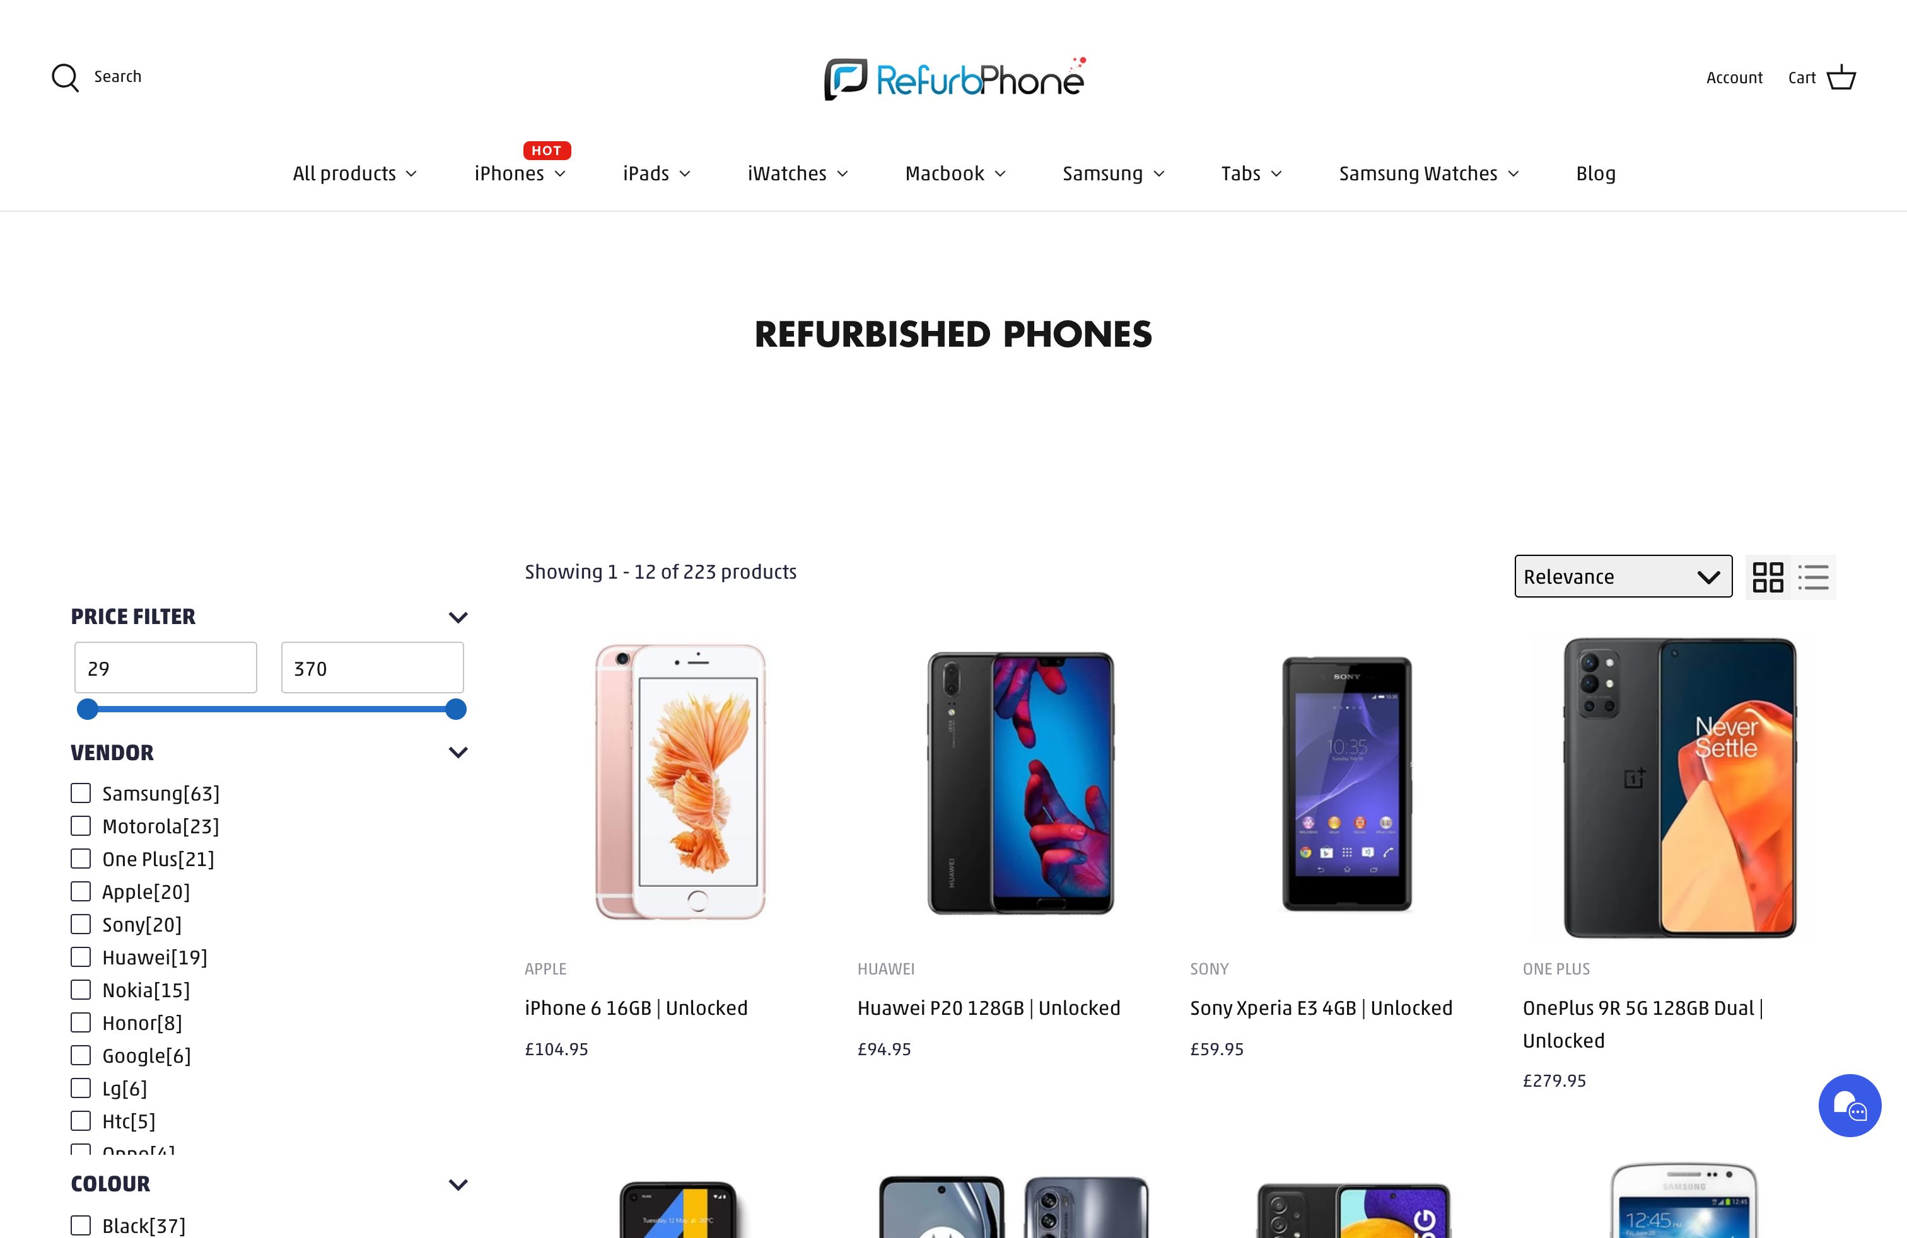Open the Blog menu item

pos(1595,172)
